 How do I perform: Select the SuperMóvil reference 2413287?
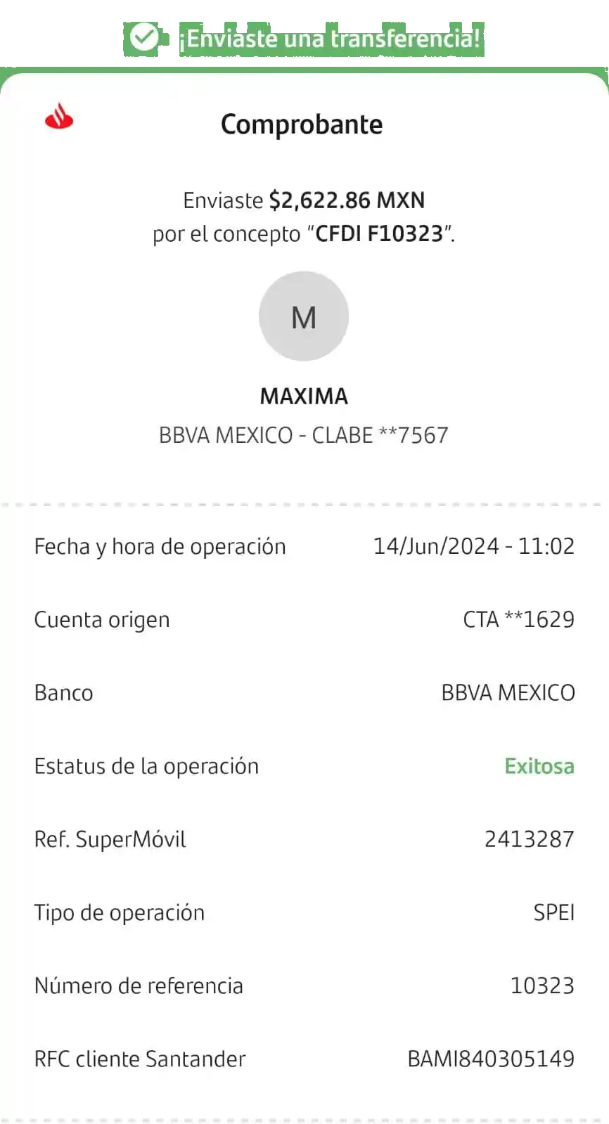(529, 839)
